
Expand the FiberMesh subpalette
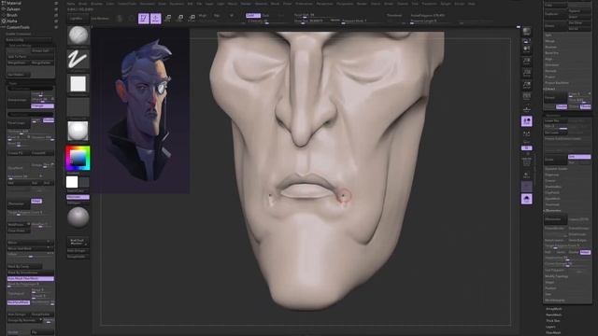coord(553,332)
